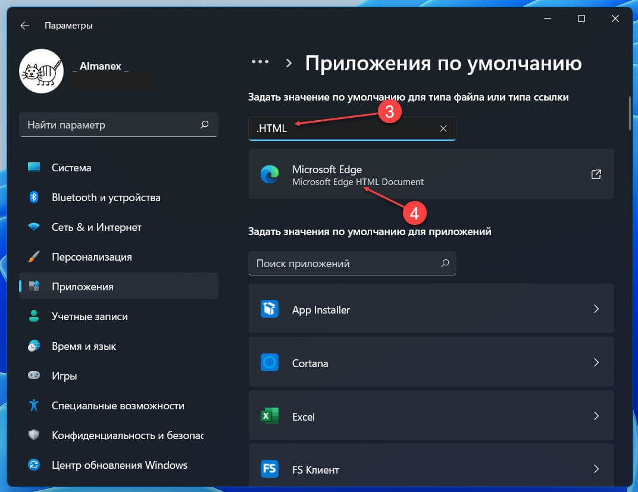Expand the breadcrumb three-dots menu

point(260,62)
